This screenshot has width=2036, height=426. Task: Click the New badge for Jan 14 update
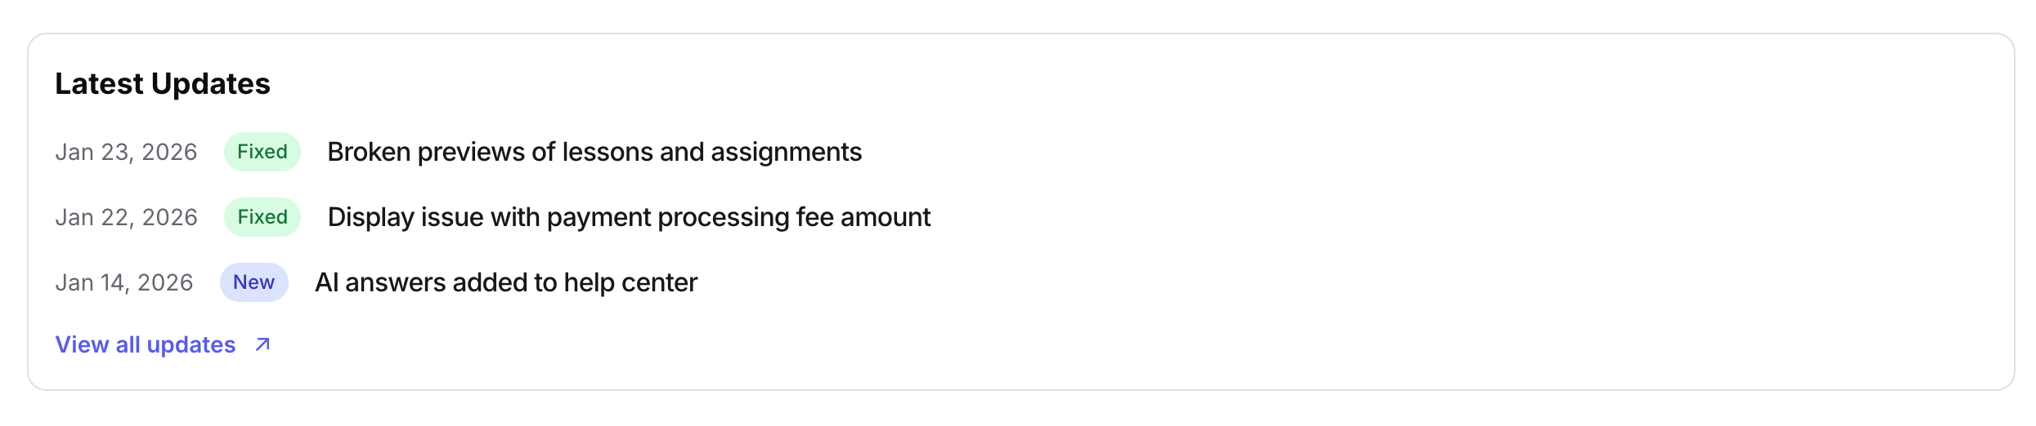click(253, 282)
